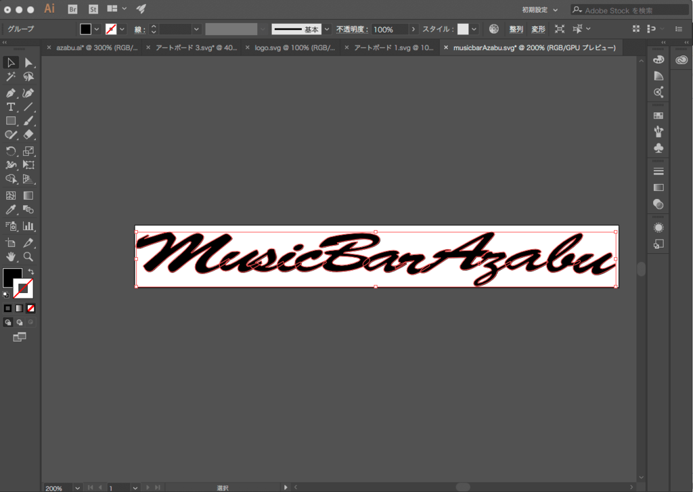Image resolution: width=693 pixels, height=492 pixels.
Task: Close the musicbarAzabu.svg tab
Action: [x=445, y=48]
